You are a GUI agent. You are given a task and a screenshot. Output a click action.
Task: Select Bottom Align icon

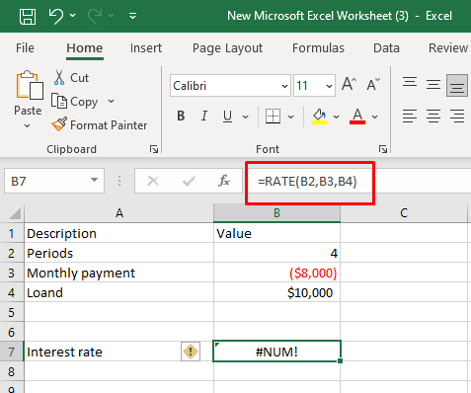point(457,85)
